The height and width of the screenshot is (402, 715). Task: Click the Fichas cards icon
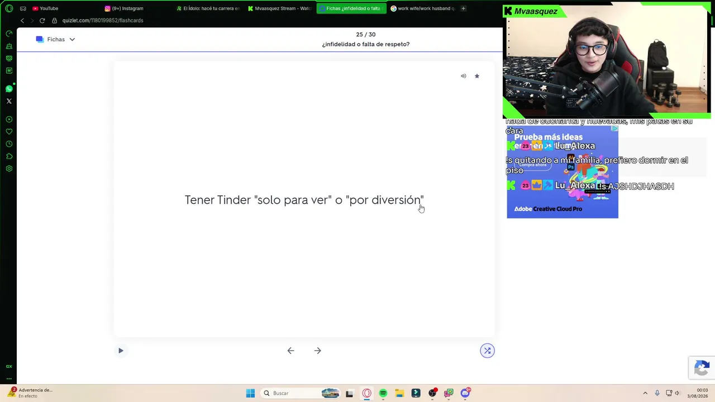pyautogui.click(x=40, y=39)
